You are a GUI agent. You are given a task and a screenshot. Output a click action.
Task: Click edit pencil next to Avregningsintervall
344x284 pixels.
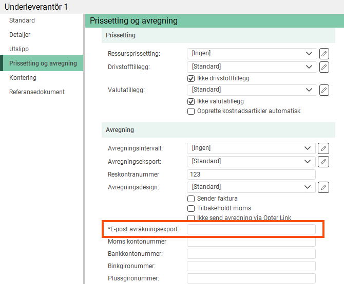tap(323, 148)
